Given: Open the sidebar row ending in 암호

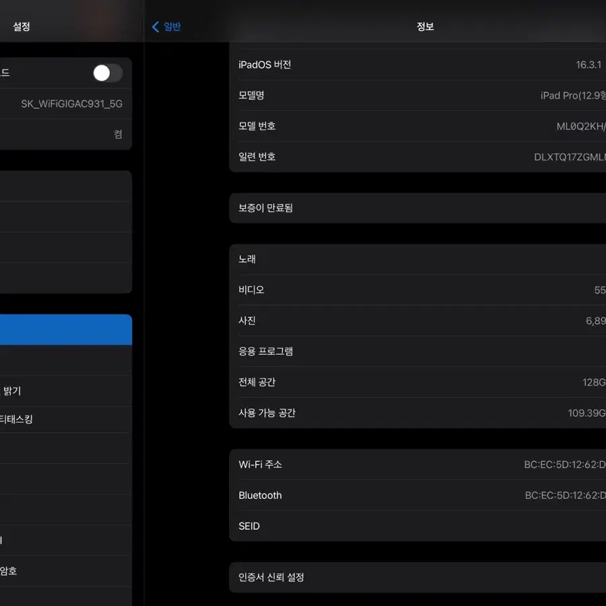Looking at the screenshot, I should [x=66, y=571].
